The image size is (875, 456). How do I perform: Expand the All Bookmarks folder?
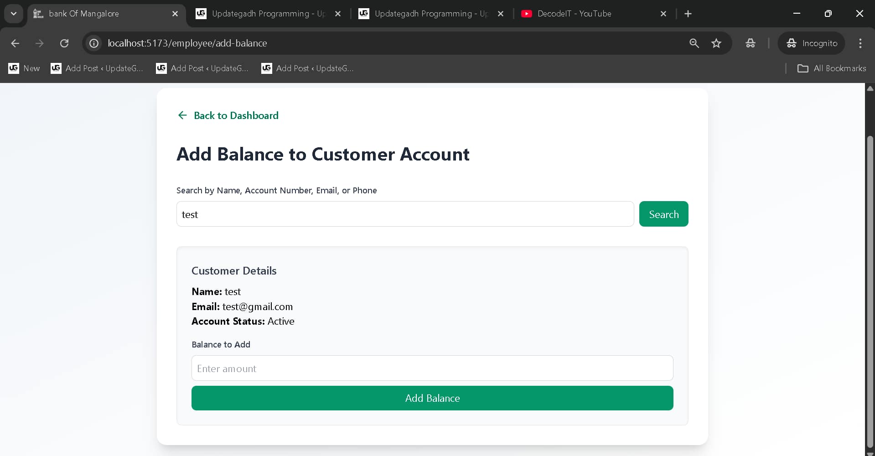point(831,68)
